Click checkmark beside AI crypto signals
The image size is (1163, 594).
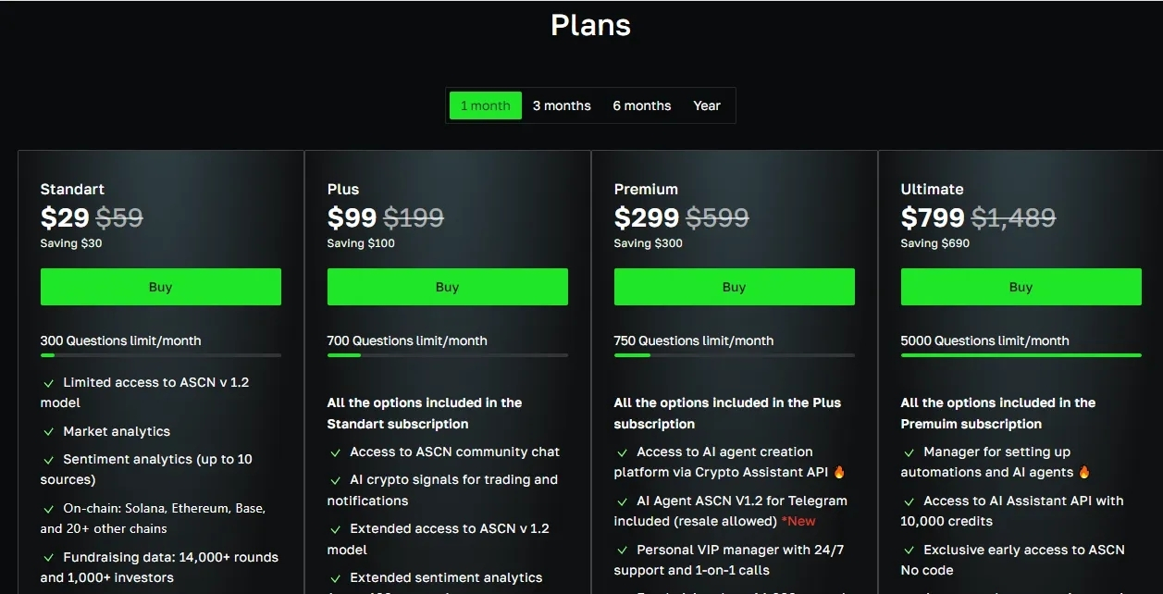tap(335, 480)
